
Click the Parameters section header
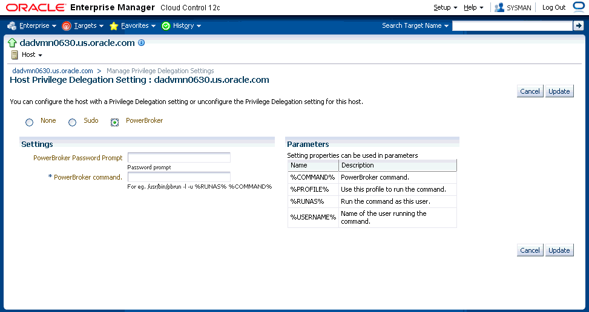[x=308, y=145]
